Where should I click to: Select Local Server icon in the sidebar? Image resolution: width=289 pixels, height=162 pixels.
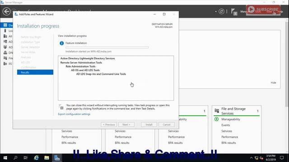tap(5, 31)
